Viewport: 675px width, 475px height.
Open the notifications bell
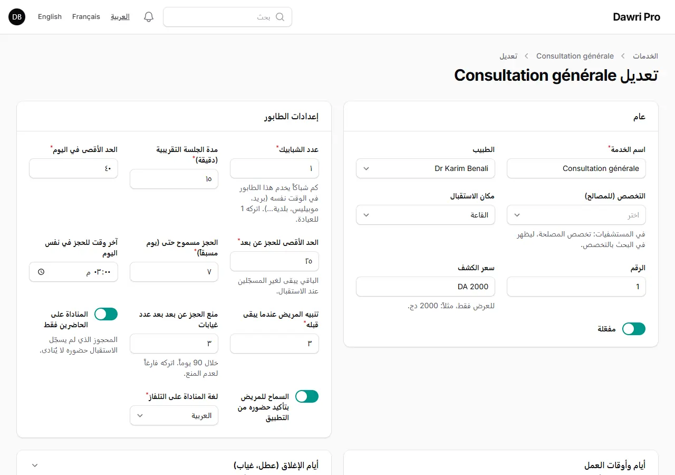point(149,17)
